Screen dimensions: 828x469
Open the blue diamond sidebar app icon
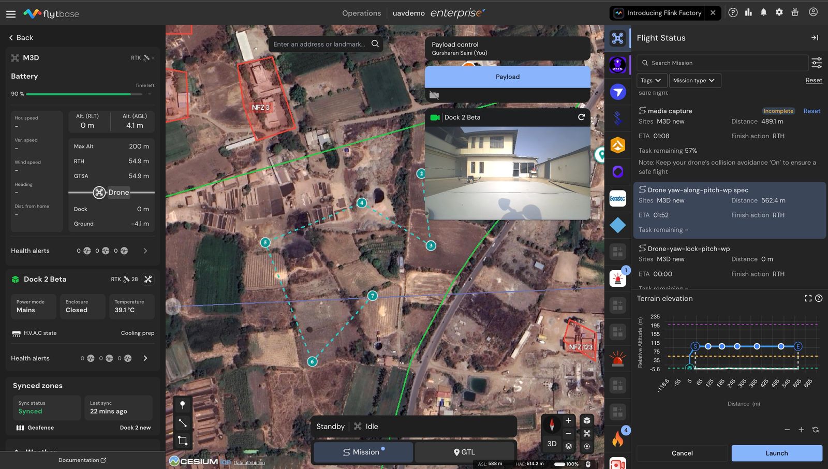click(x=618, y=225)
